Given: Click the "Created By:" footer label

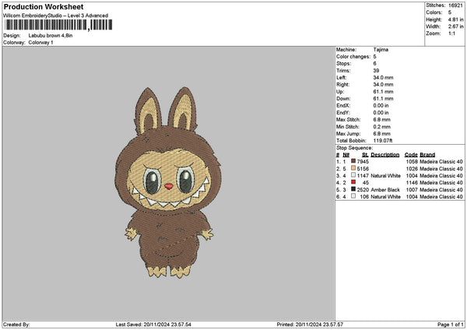Looking at the screenshot, I should [16, 325].
